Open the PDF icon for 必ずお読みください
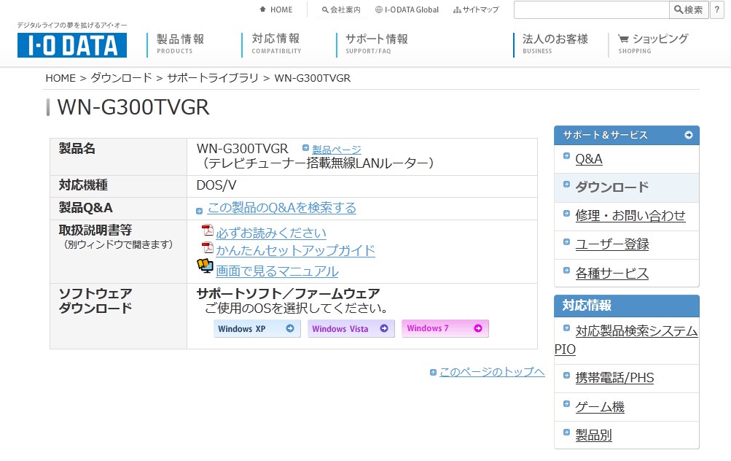 (208, 232)
